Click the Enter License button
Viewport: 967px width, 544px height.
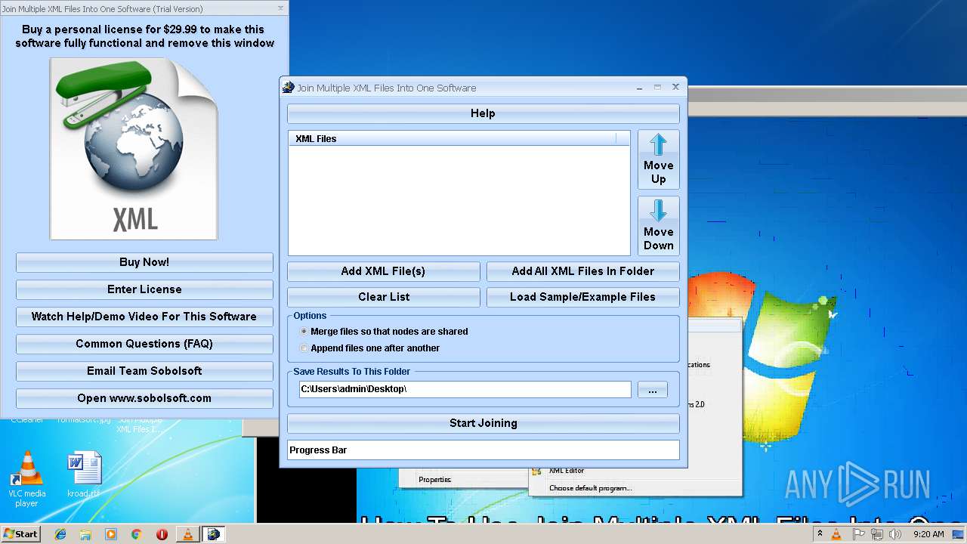(144, 289)
